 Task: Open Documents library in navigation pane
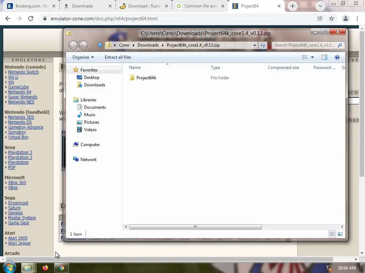[x=95, y=107]
